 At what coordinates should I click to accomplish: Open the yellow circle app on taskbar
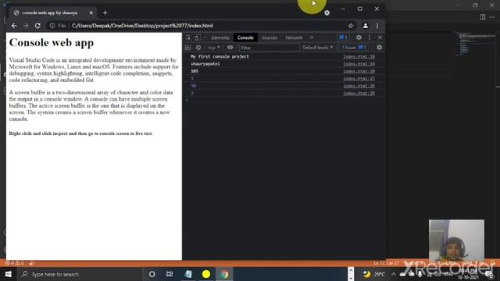coord(206,274)
